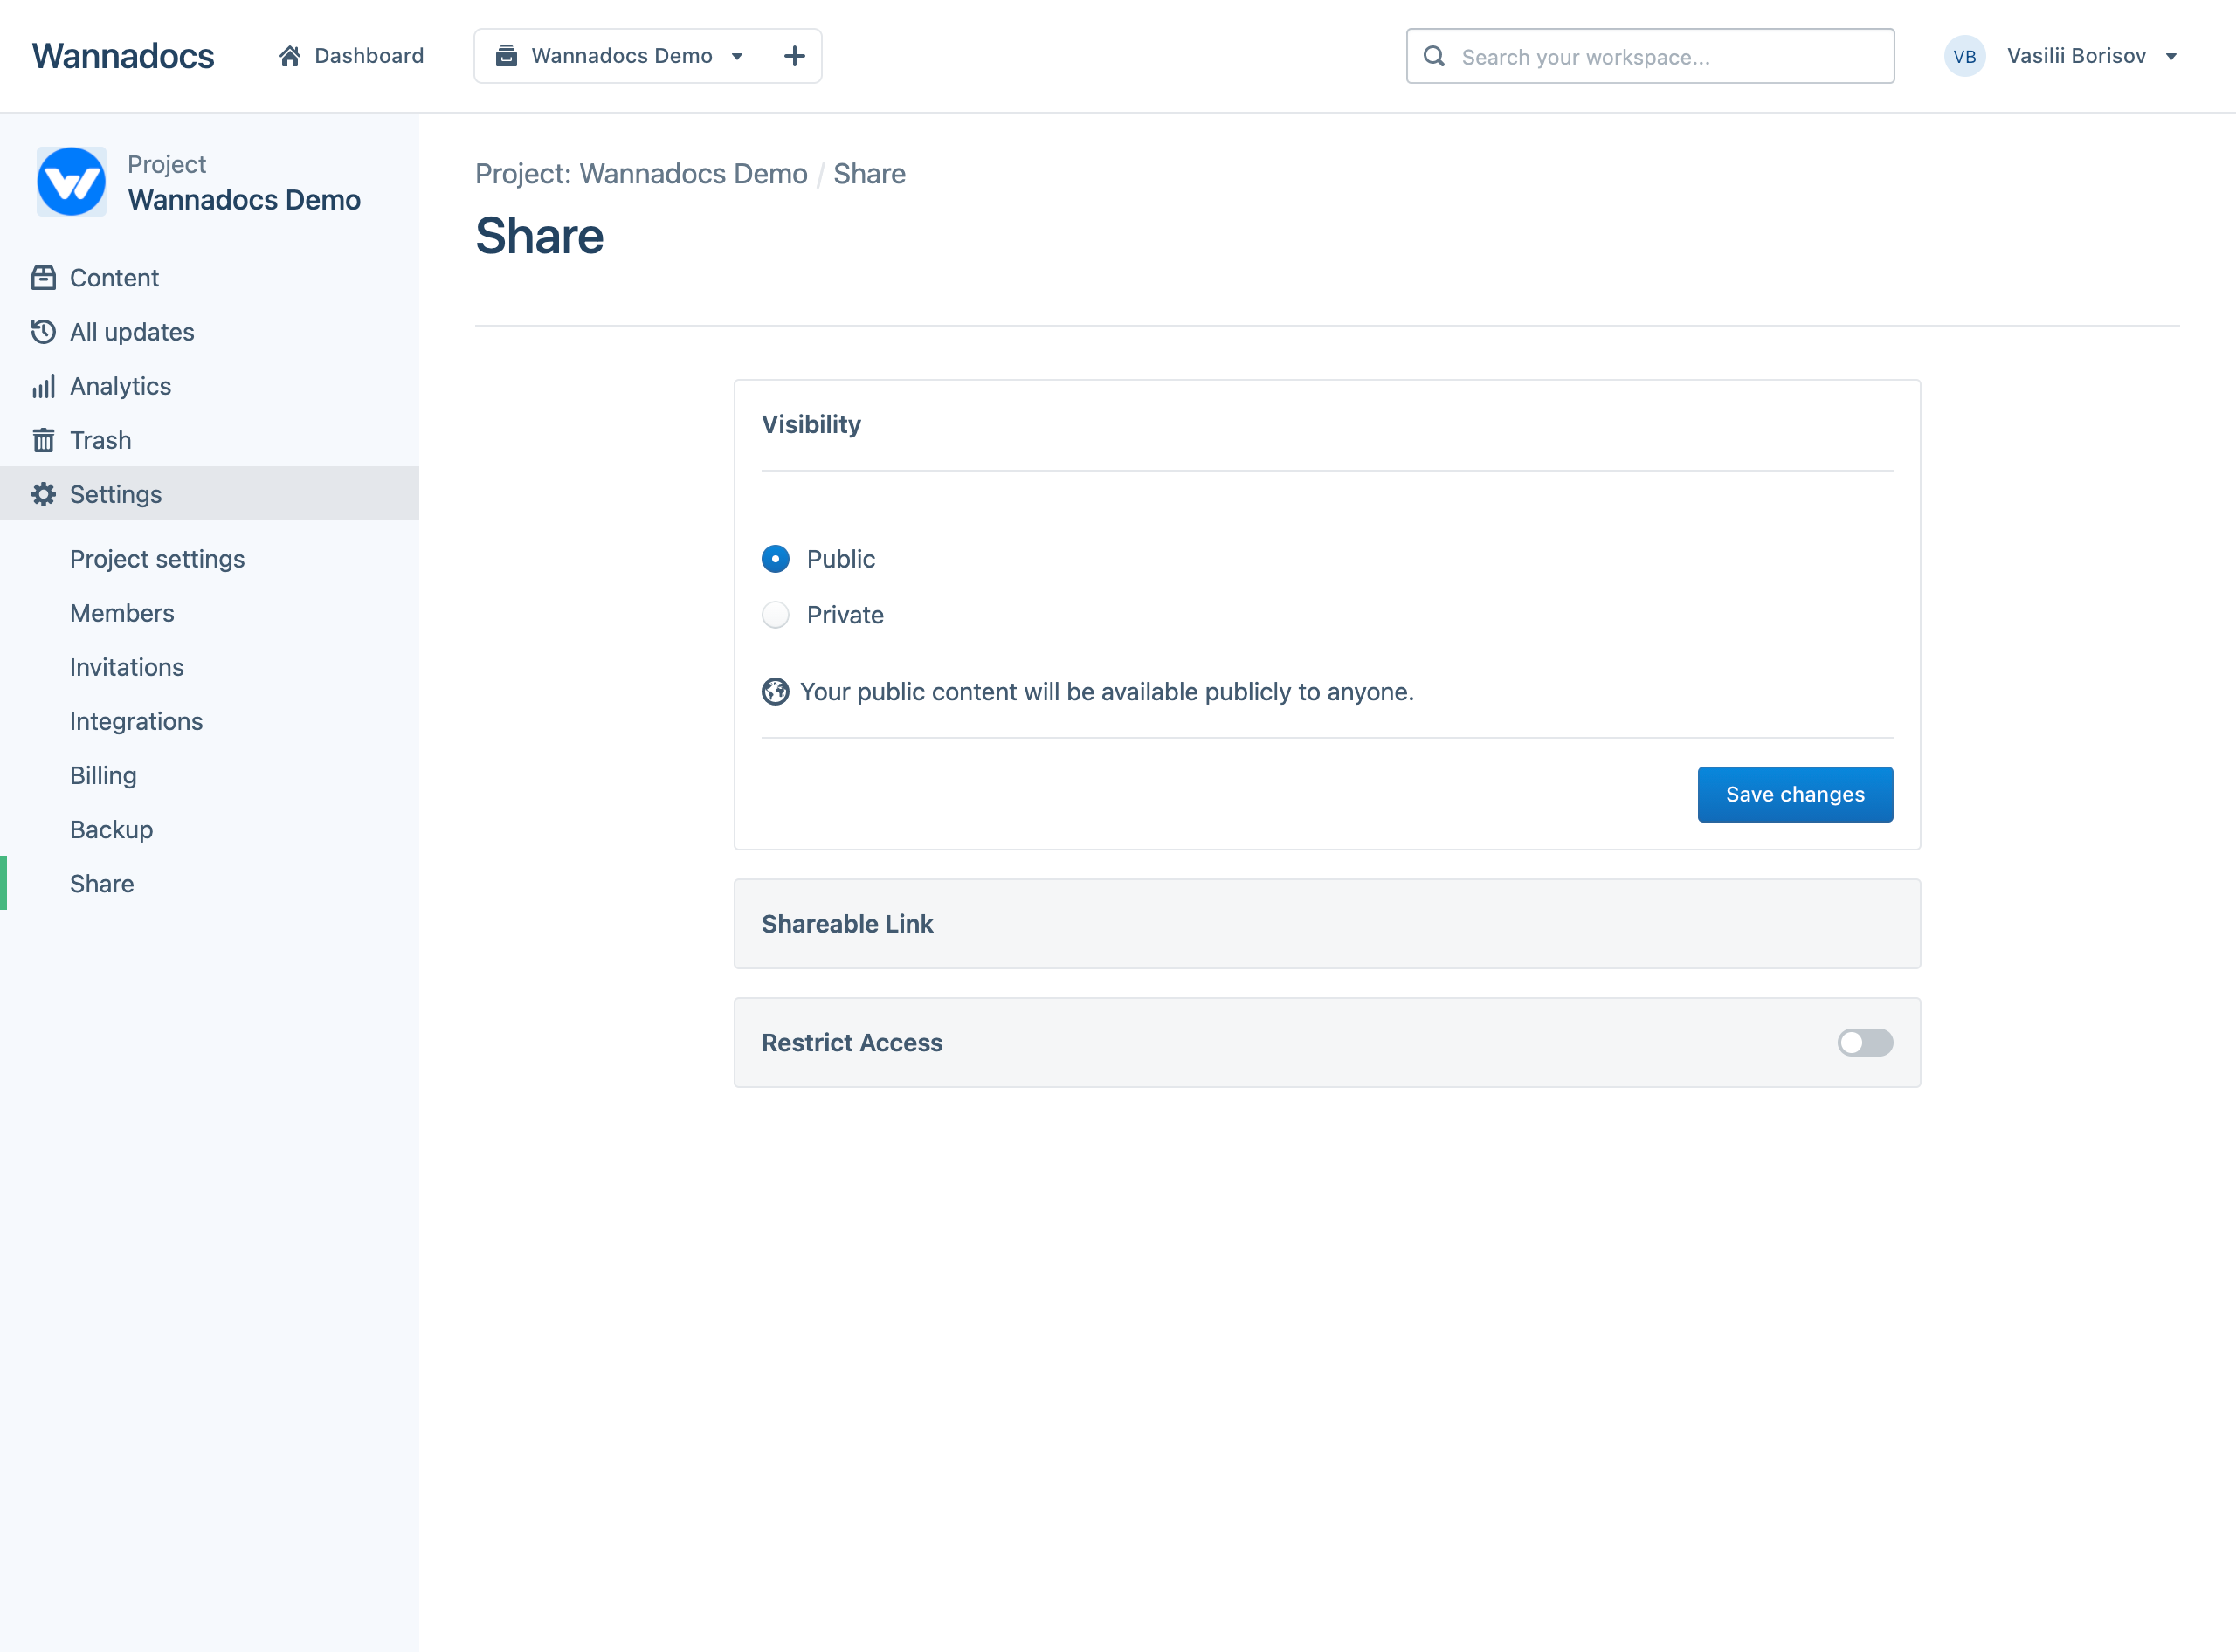Go to the Billing settings page
2236x1652 pixels.
pos(103,776)
